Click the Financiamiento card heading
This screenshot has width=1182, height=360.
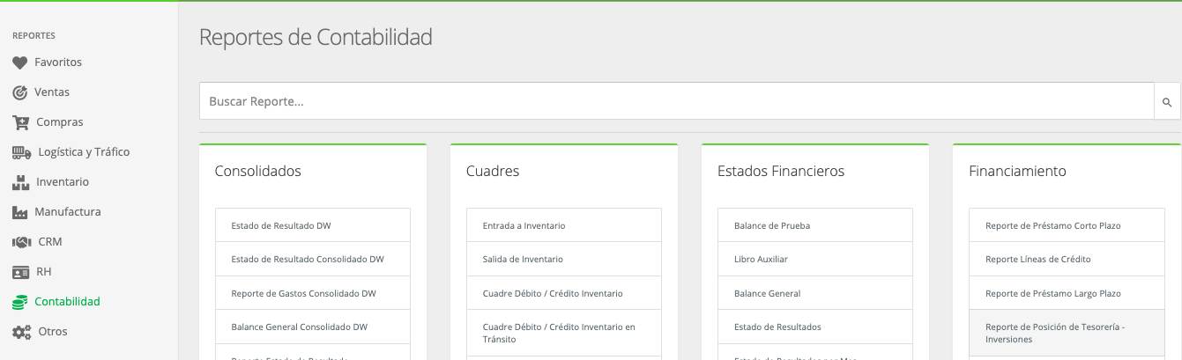(1017, 171)
